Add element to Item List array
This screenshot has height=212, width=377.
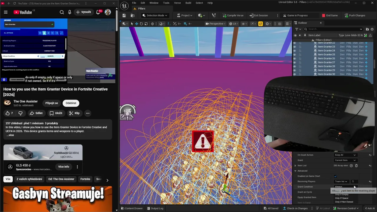click(x=351, y=165)
